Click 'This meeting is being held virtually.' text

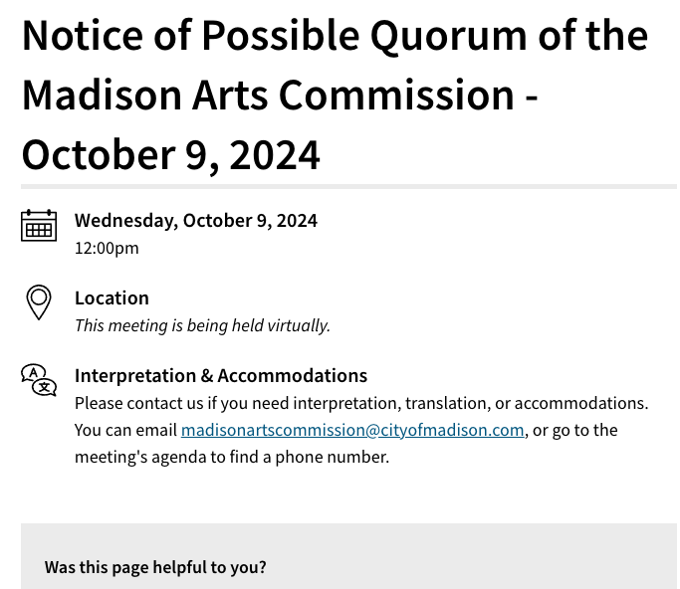pyautogui.click(x=202, y=325)
